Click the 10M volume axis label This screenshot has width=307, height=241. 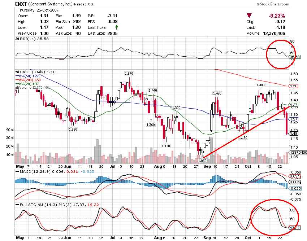pos(10,154)
